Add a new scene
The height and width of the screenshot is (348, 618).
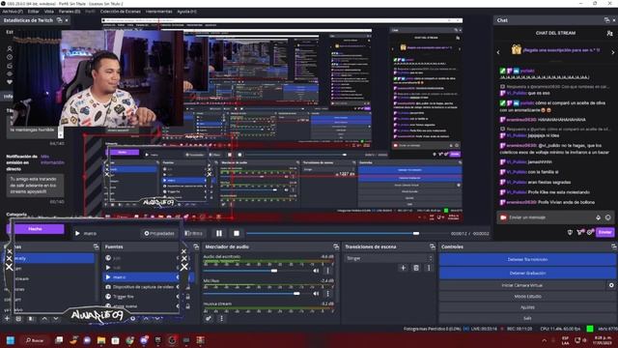pyautogui.click(x=7, y=318)
